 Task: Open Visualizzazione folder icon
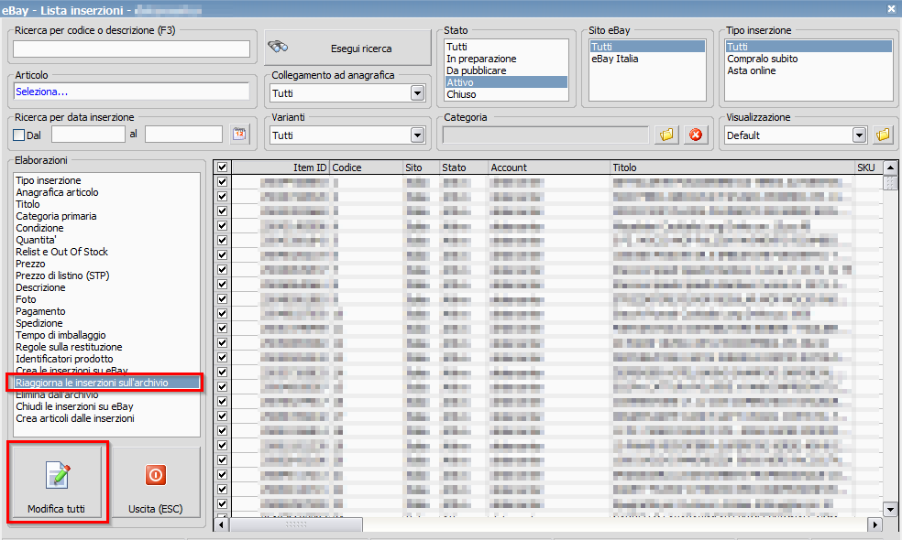coord(883,135)
